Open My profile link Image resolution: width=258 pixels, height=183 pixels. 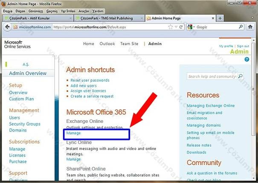(226, 46)
